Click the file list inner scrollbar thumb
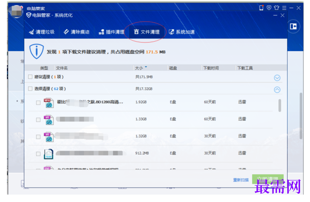Image resolution: width=310 pixels, height=202 pixels. pyautogui.click(x=280, y=105)
